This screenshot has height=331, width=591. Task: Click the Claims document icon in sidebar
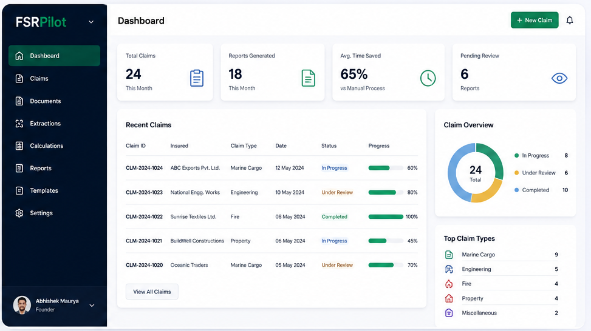pos(19,78)
